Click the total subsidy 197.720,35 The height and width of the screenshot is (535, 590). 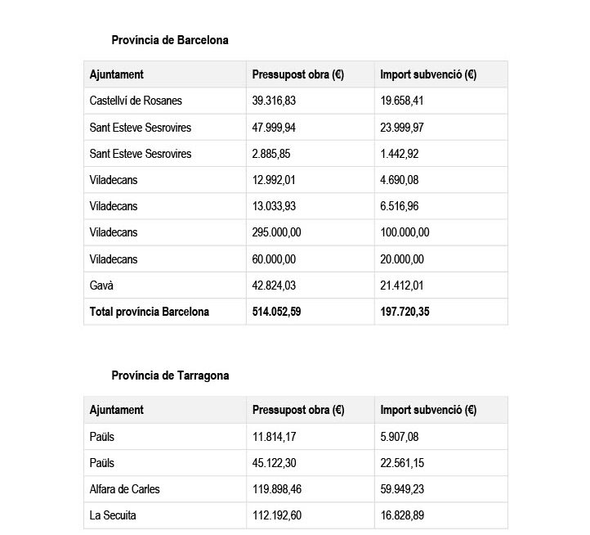click(x=405, y=312)
